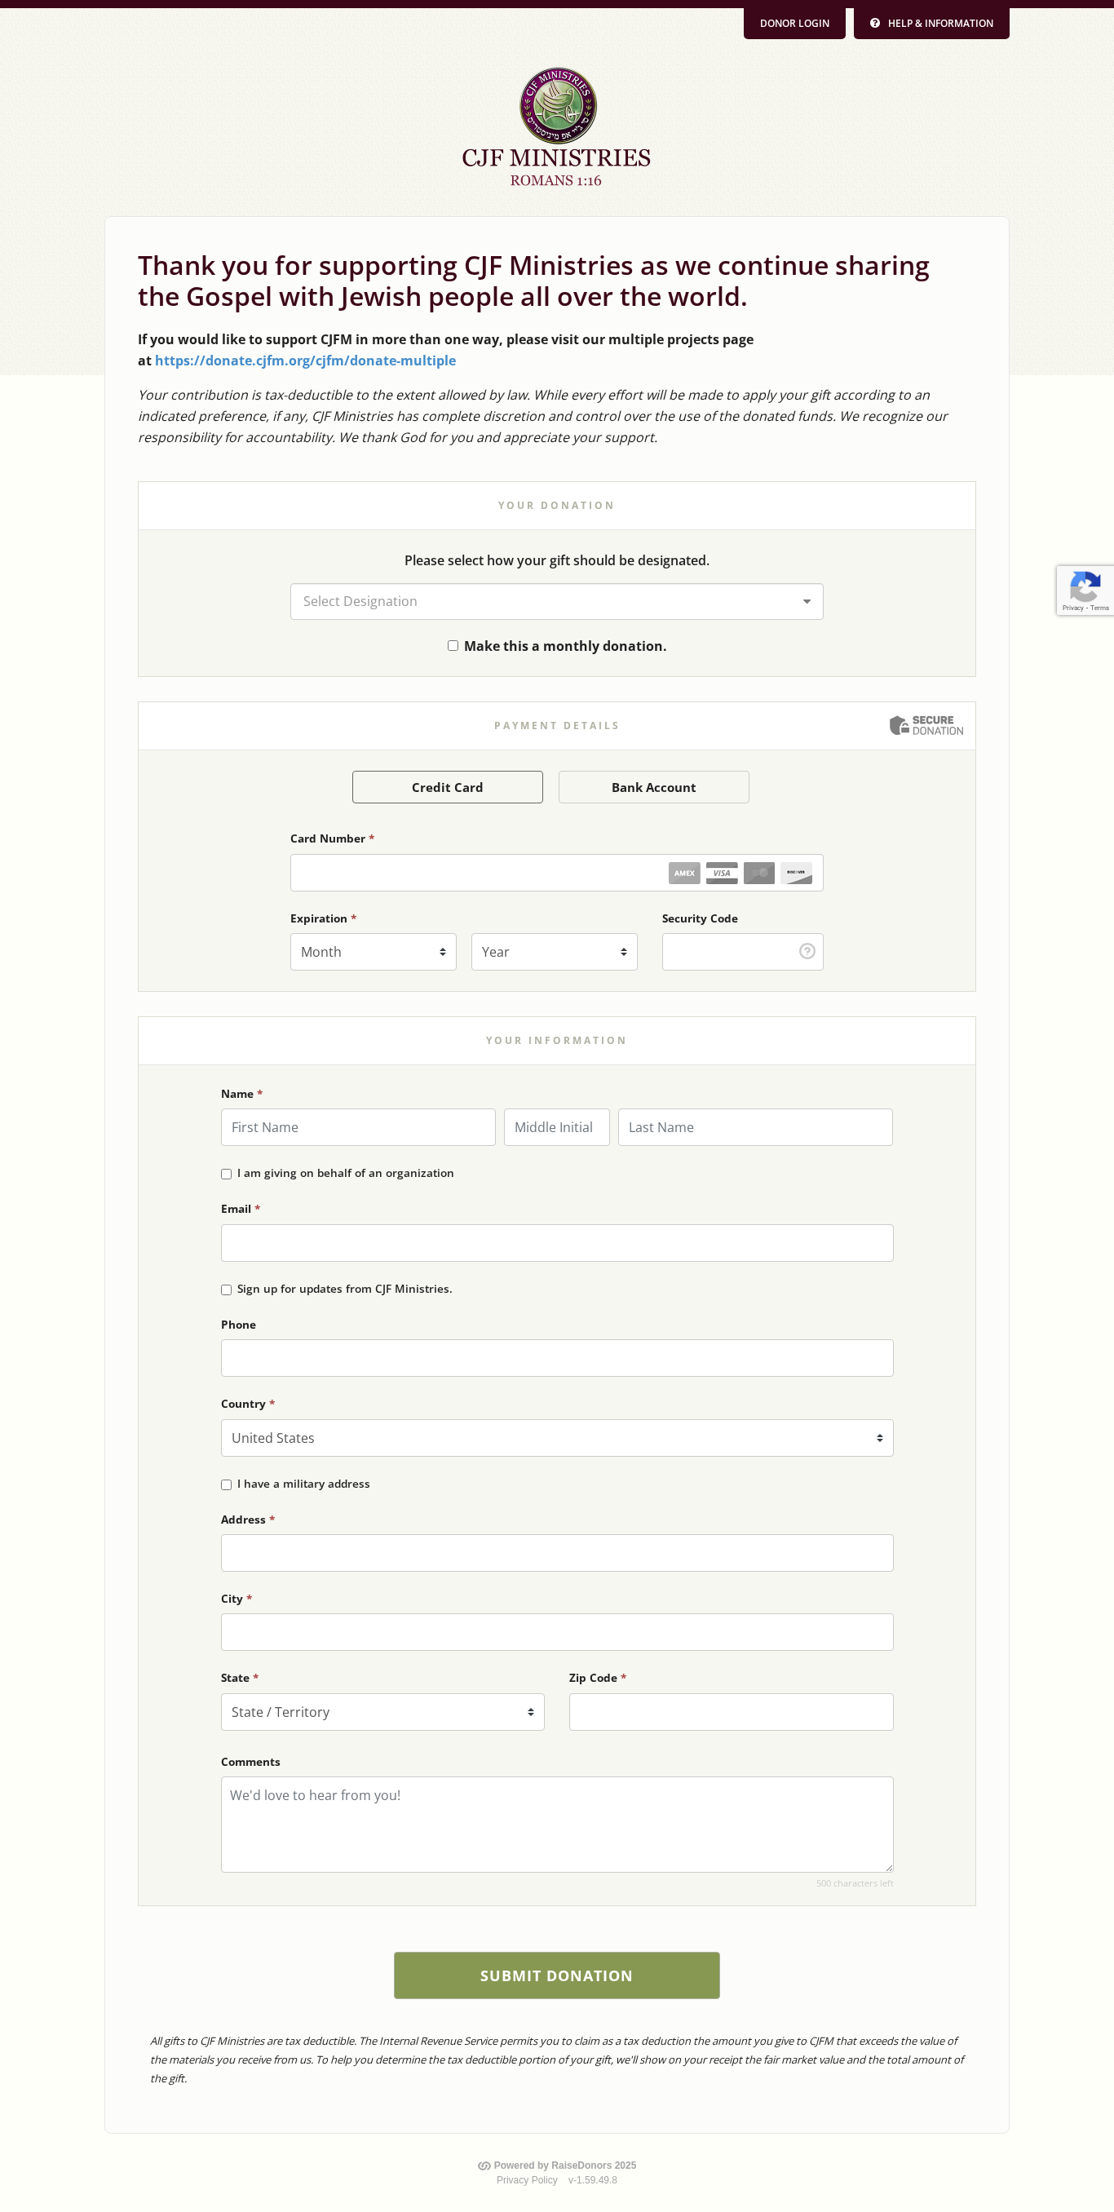The image size is (1114, 2212).
Task: Focus the Security Code field
Action: click(742, 951)
